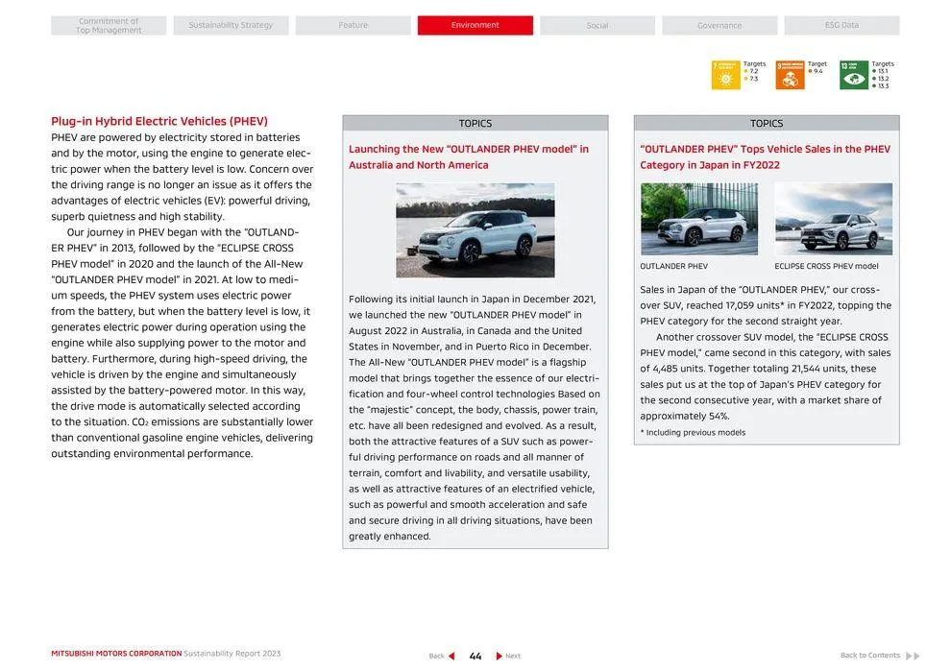The height and width of the screenshot is (672, 951).
Task: Click the page number 44
Action: tap(475, 656)
